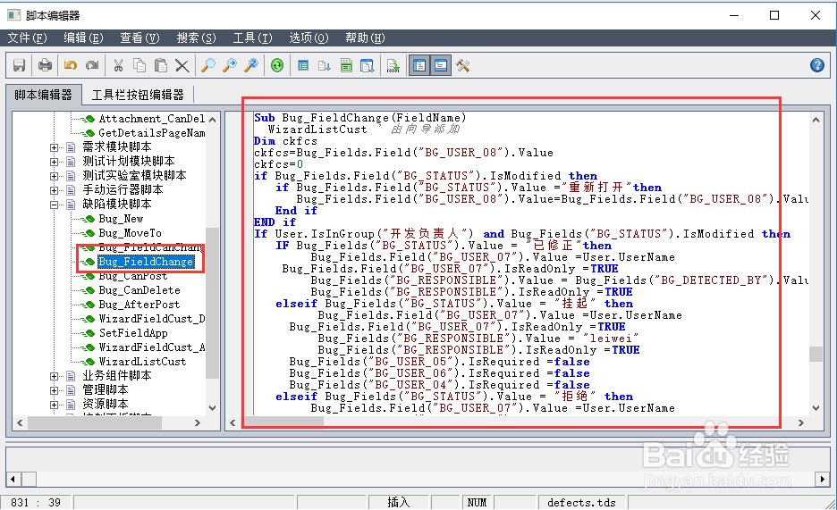
Task: Click the Copy icon
Action: [139, 65]
